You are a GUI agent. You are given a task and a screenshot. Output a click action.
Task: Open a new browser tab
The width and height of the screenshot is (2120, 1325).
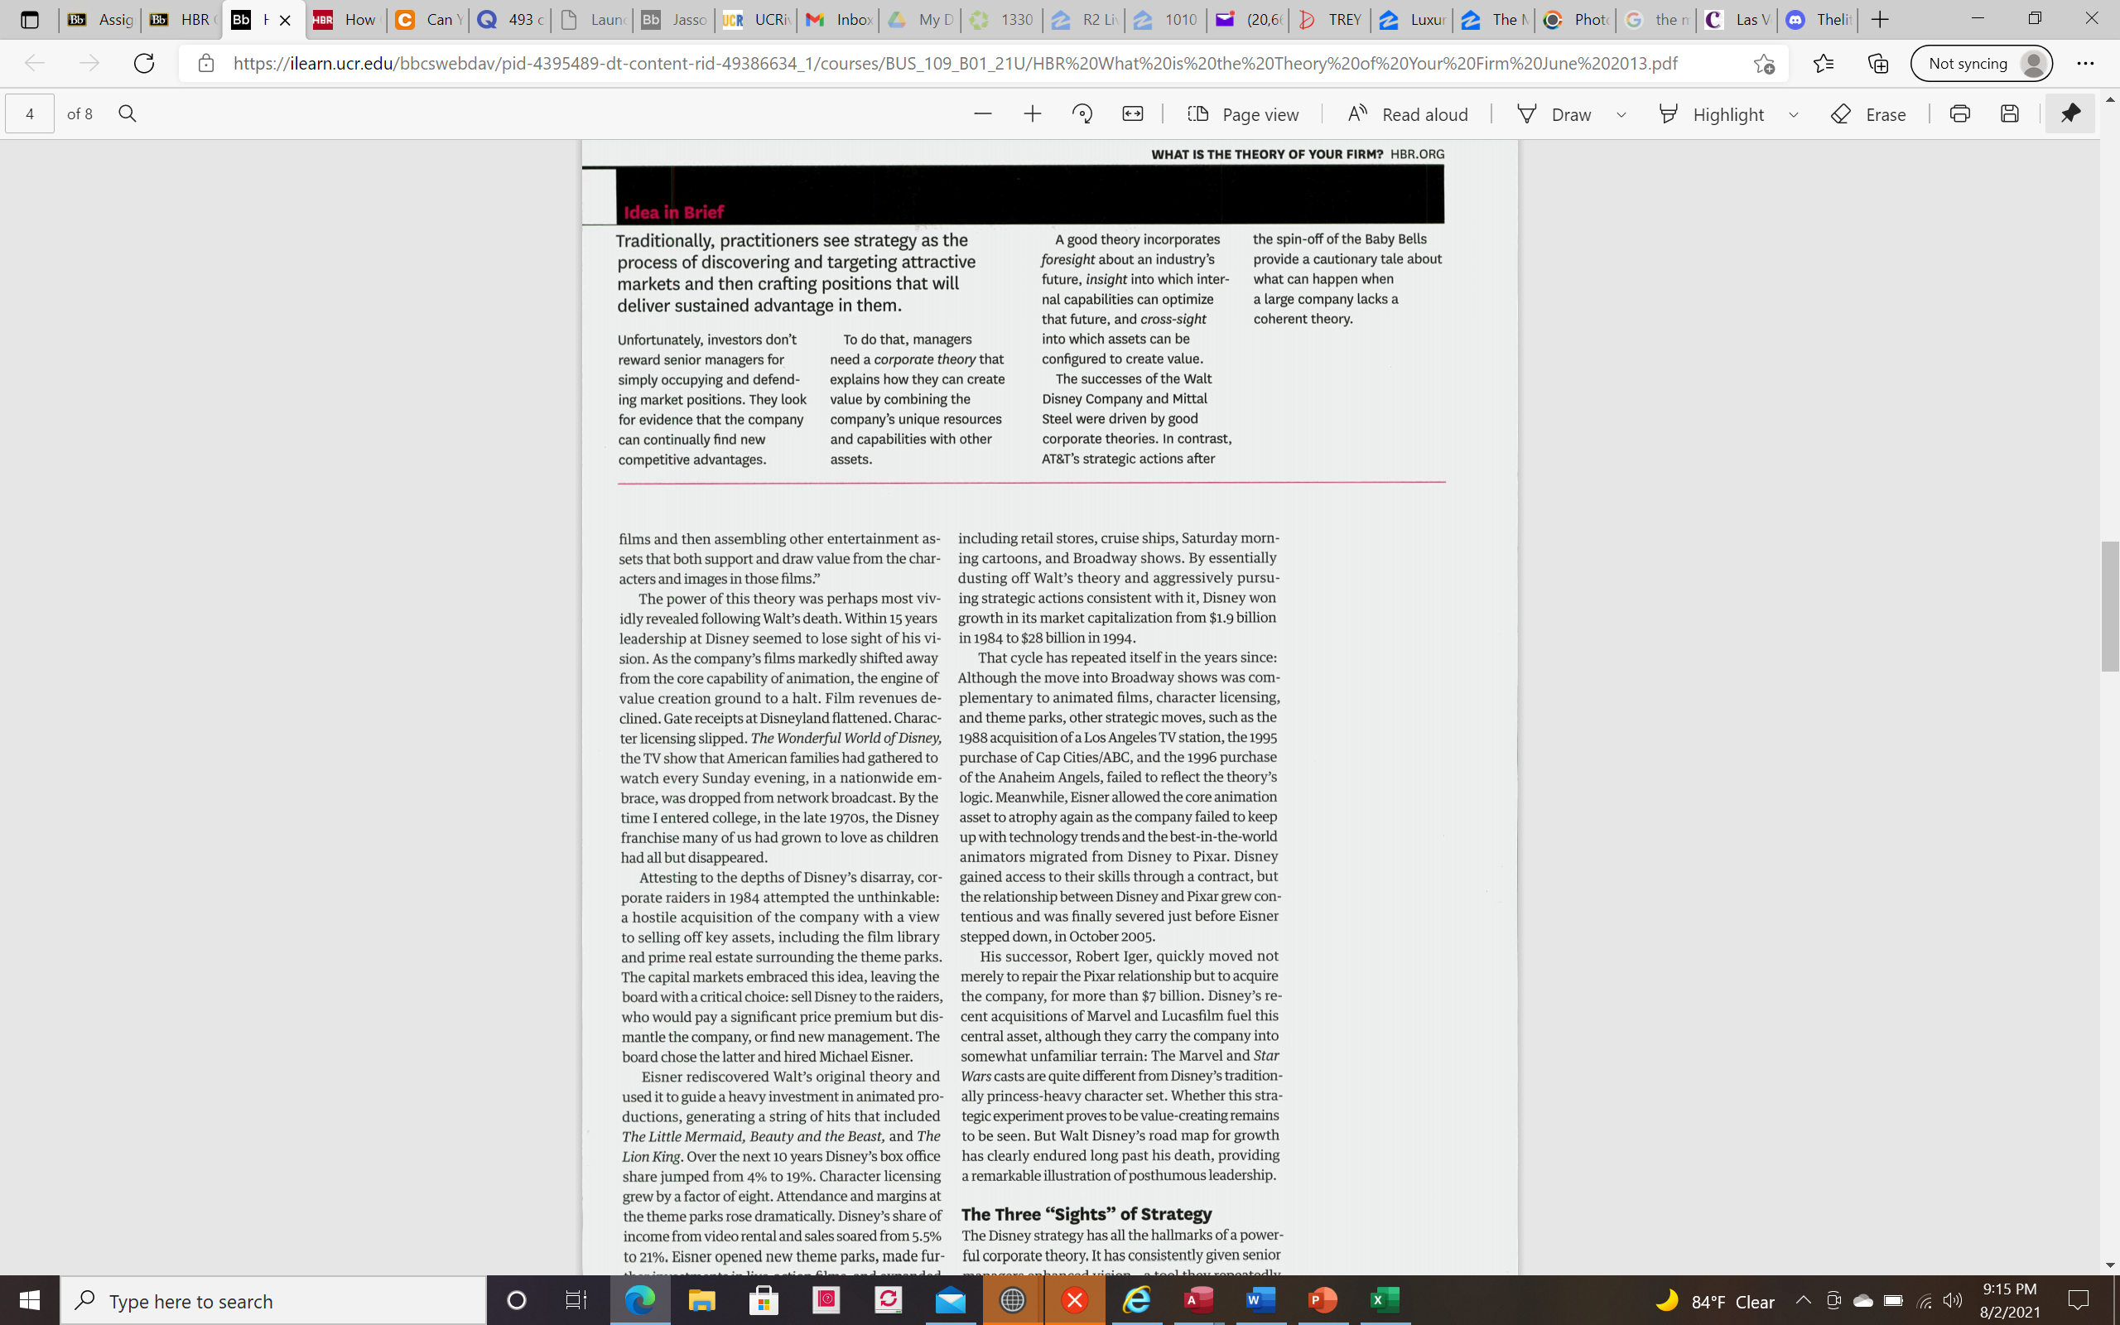pyautogui.click(x=1880, y=19)
